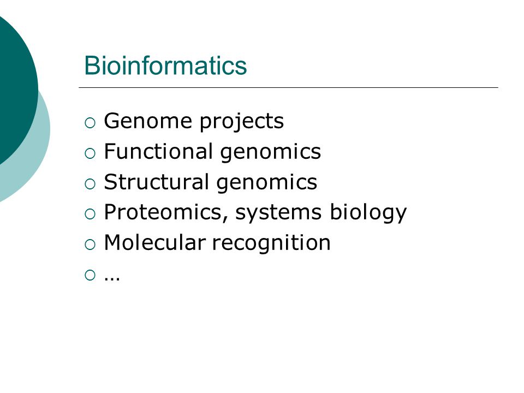Click the Functional genomics line
The height and width of the screenshot is (393, 524).
(x=212, y=152)
